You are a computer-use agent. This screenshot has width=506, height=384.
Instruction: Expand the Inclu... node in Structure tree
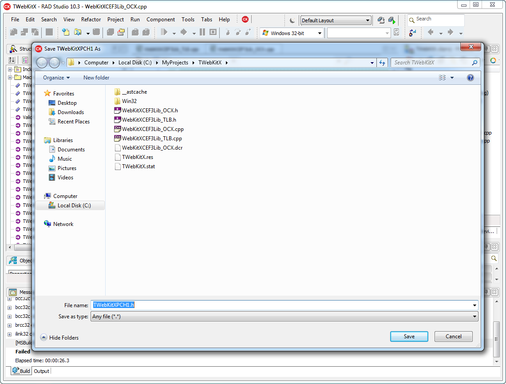coord(10,69)
